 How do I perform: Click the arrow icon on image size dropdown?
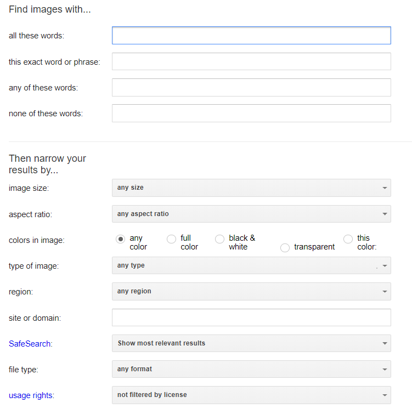(385, 188)
